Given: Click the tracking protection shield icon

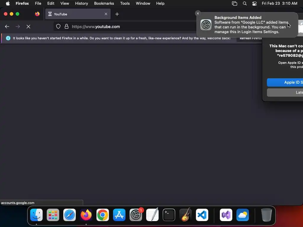Looking at the screenshot, I should (58, 26).
